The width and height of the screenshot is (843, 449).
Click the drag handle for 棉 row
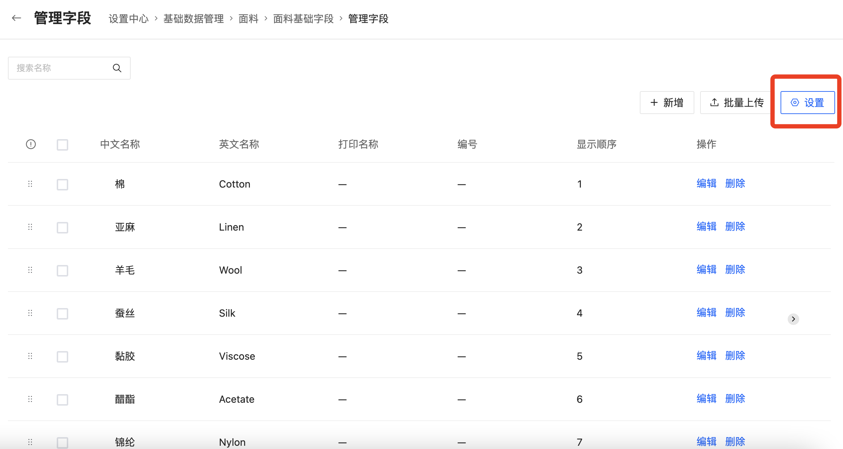coord(30,184)
